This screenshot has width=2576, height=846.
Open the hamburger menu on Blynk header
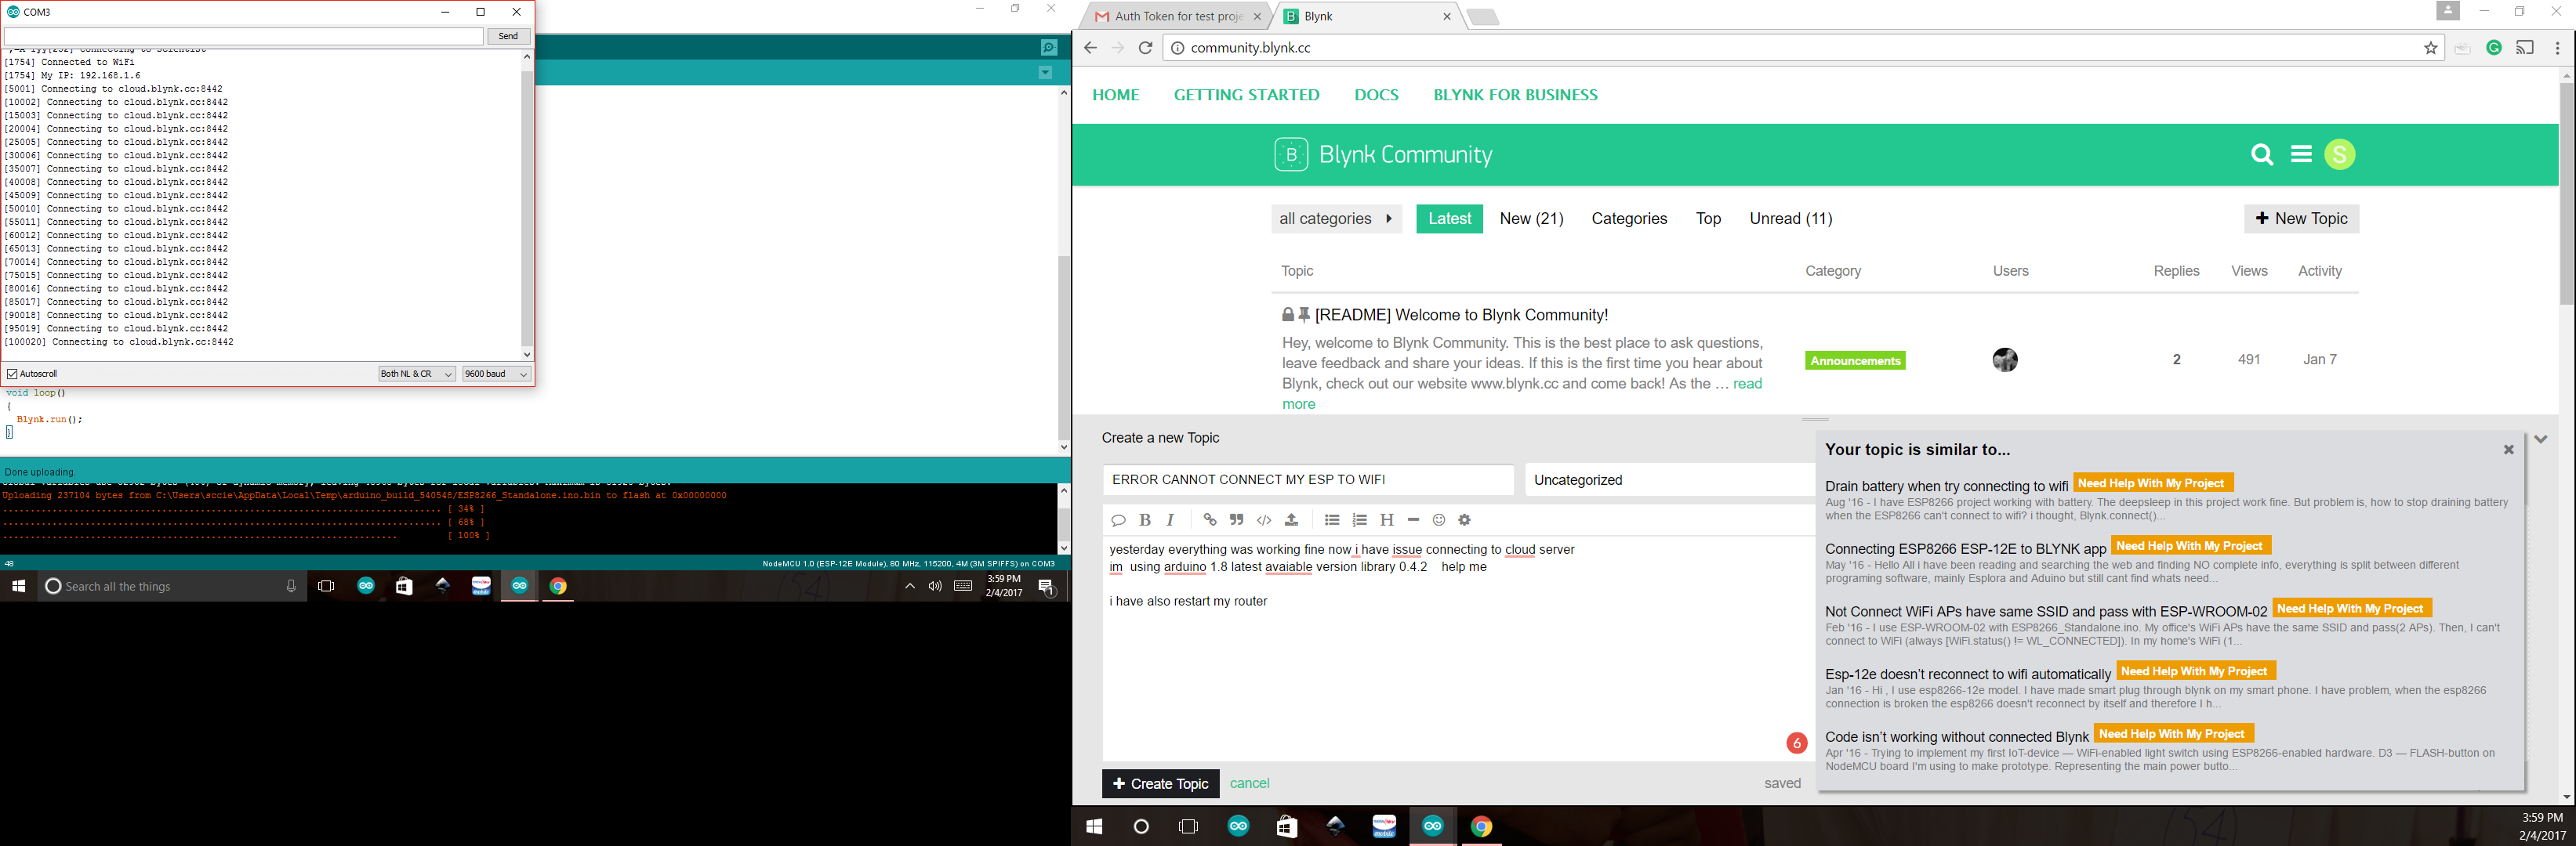[x=2301, y=155]
